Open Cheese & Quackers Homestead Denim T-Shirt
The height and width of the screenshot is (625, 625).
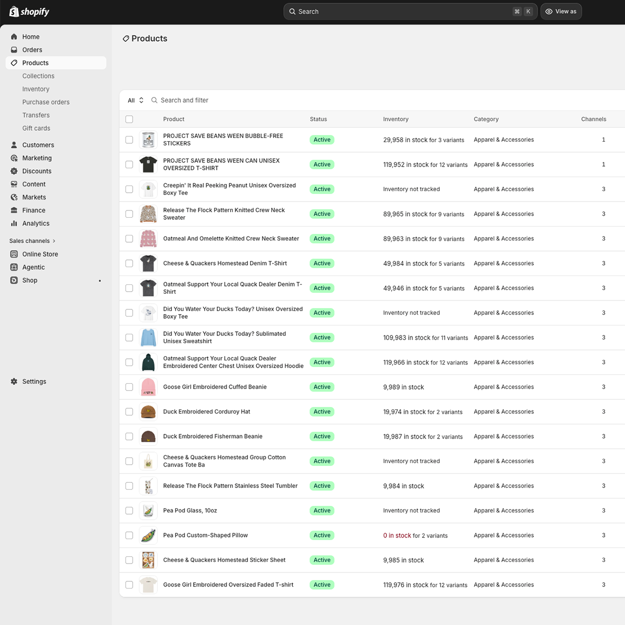[x=225, y=264]
